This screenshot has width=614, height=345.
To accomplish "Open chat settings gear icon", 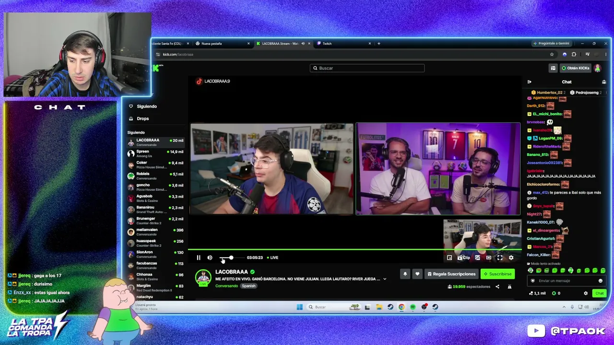I will click(585, 293).
